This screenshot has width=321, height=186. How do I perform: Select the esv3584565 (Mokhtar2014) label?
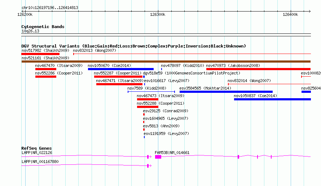coord(205,88)
